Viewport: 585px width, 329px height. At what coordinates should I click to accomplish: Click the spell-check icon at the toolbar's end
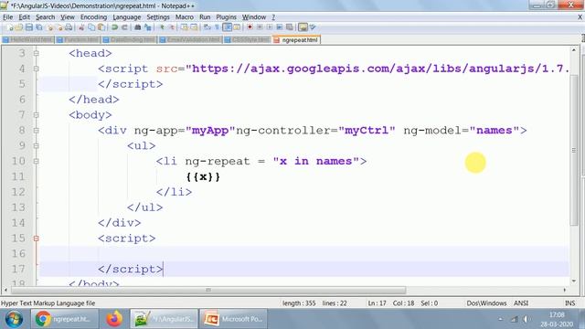tap(313, 27)
